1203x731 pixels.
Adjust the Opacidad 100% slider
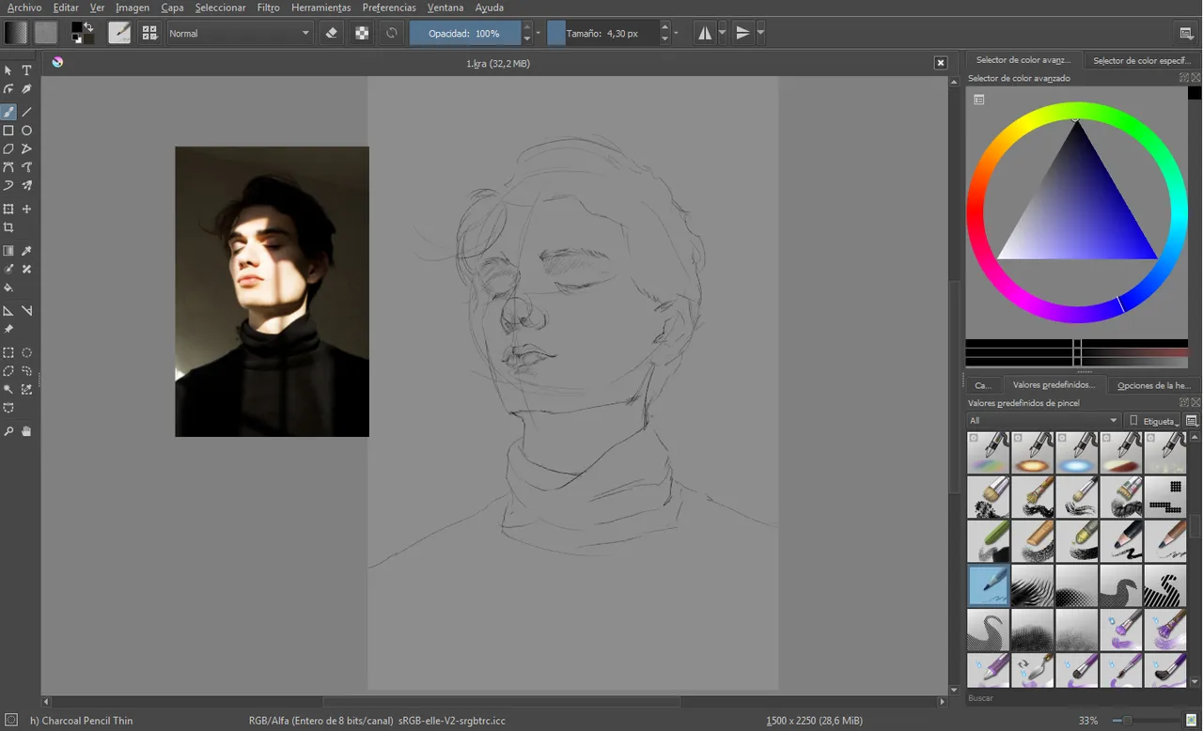(465, 33)
